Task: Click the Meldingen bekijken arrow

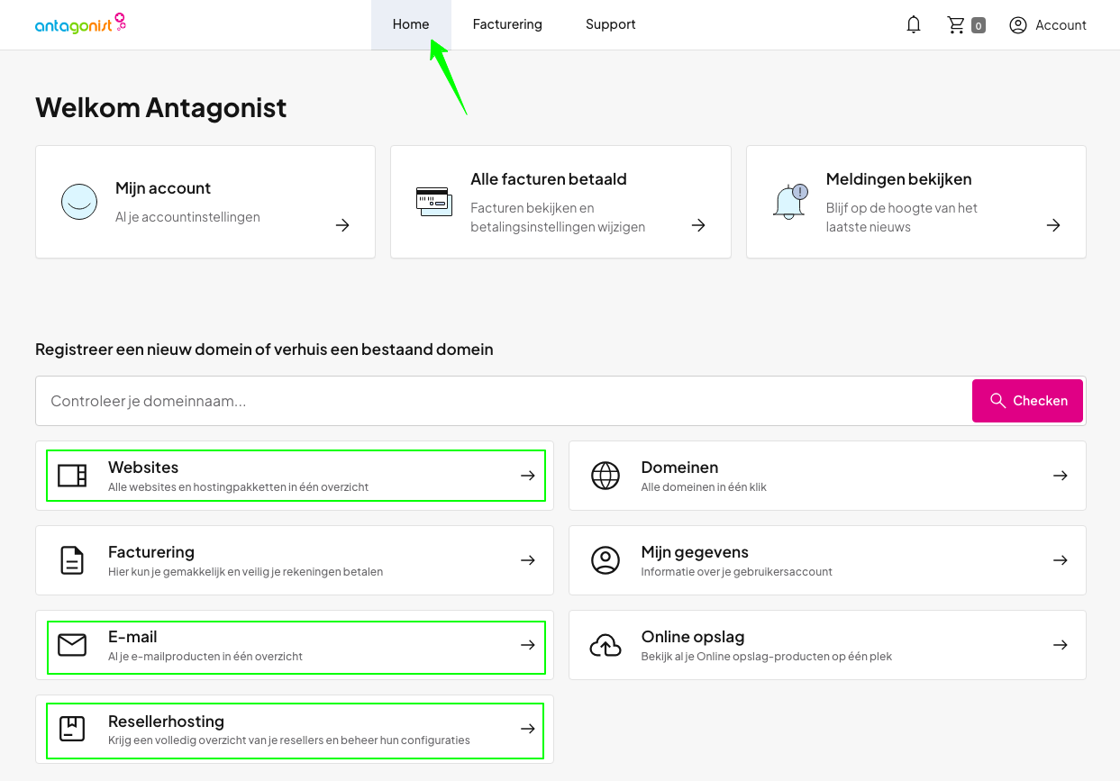Action: (1053, 225)
